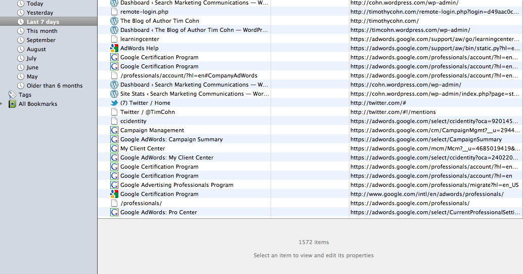
Task: Select Google AdWords: Pro Center entry
Action: [158, 212]
